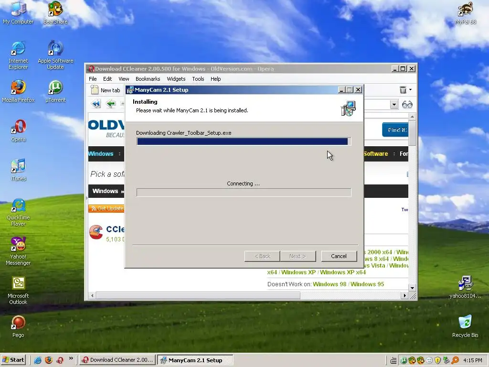The width and height of the screenshot is (489, 367).
Task: Click the yellow shield security tray icon
Action: (x=437, y=360)
